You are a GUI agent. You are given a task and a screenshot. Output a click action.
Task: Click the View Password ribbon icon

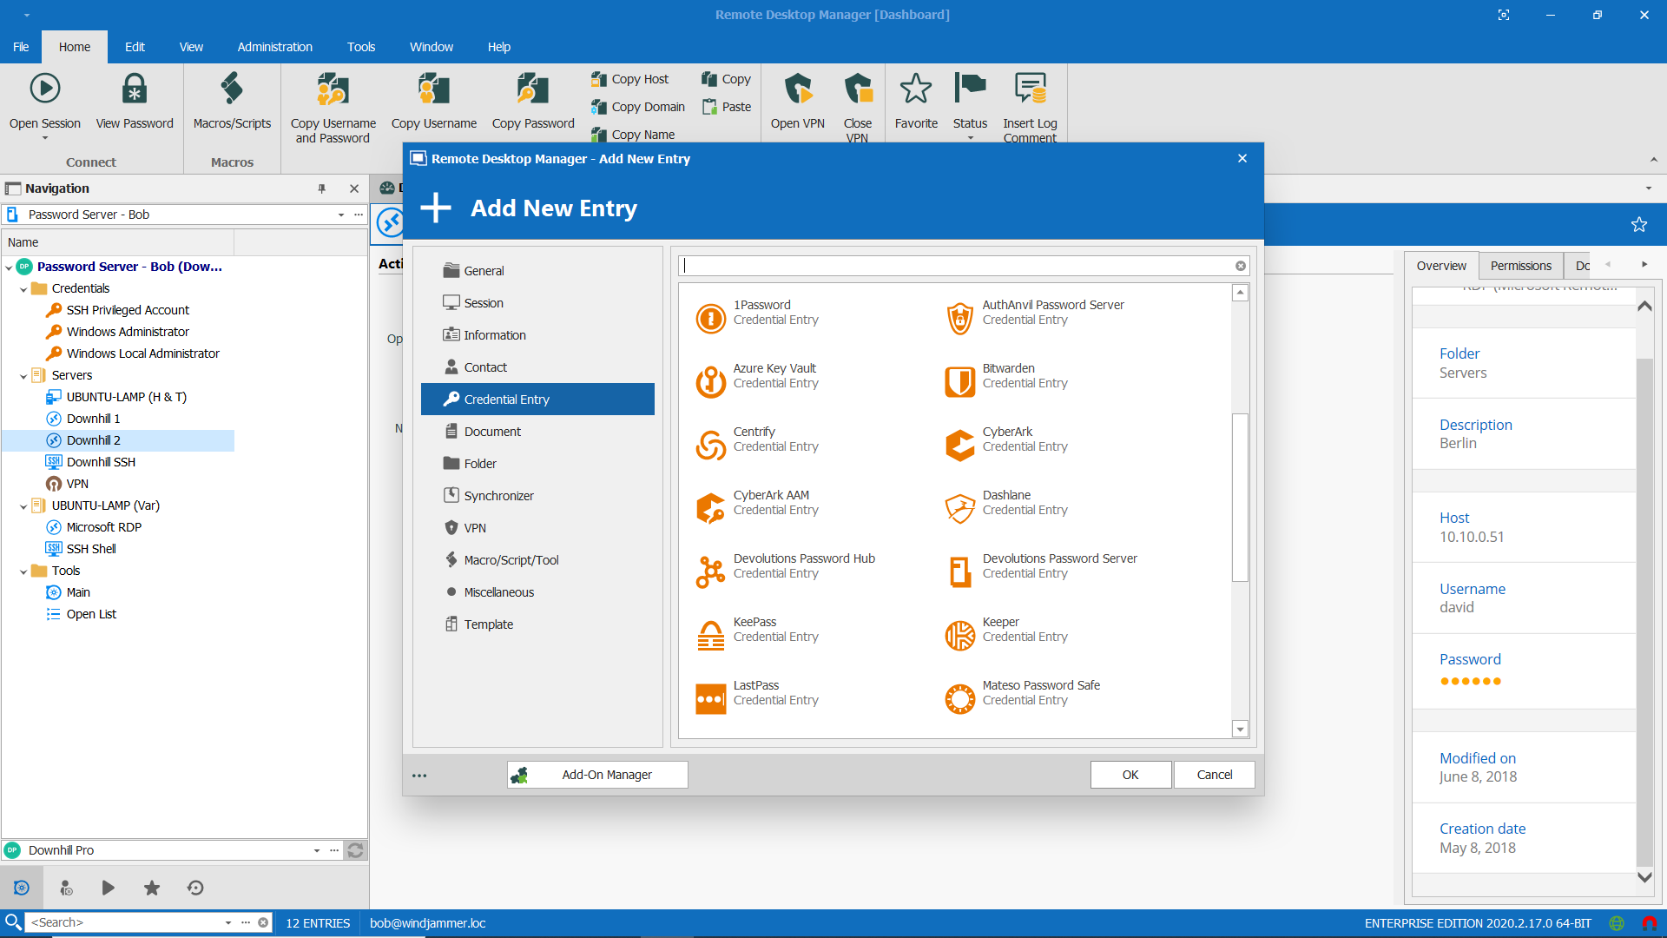(135, 89)
